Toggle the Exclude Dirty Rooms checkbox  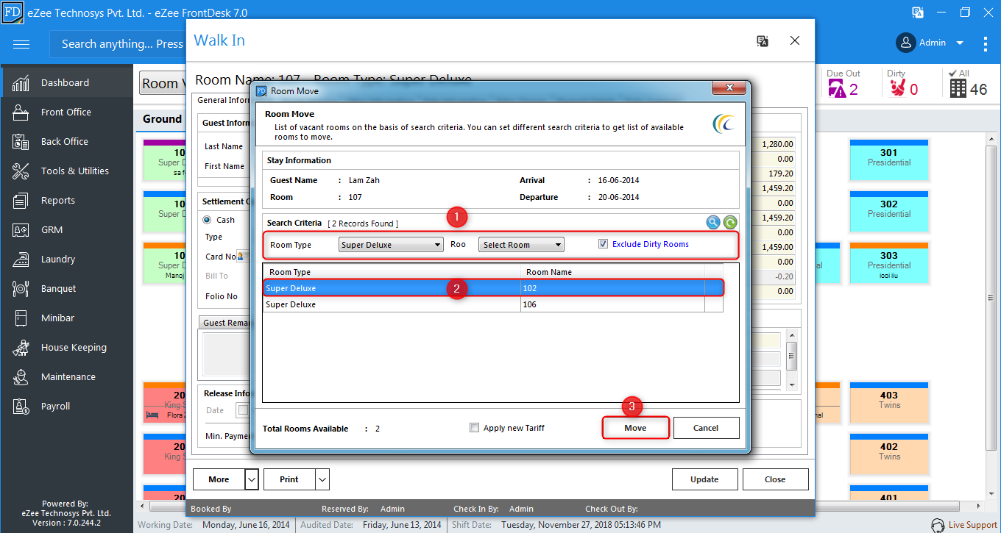click(x=604, y=244)
